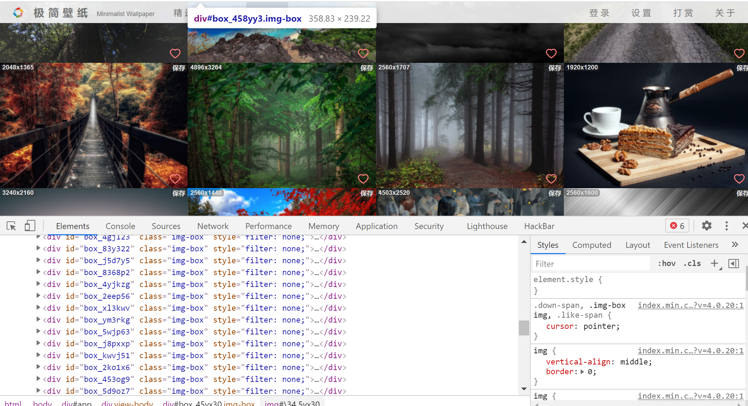The image size is (748, 406).
Task: Expand the box_ym3rkg div node
Action: [x=38, y=320]
